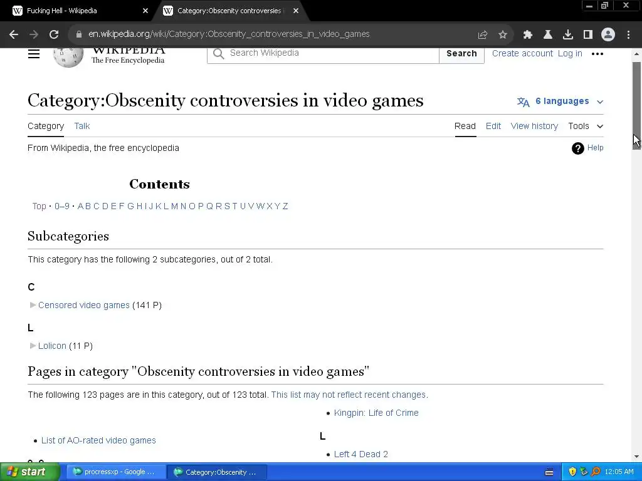Screen dimensions: 642x481
Task: Open the Tools dropdown menu
Action: (x=586, y=126)
